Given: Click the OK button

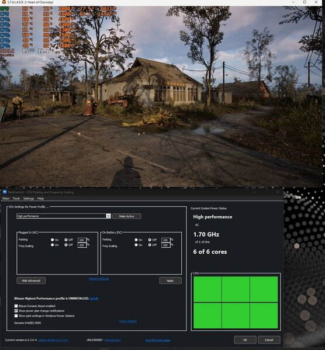Looking at the screenshot, I should pos(245,339).
